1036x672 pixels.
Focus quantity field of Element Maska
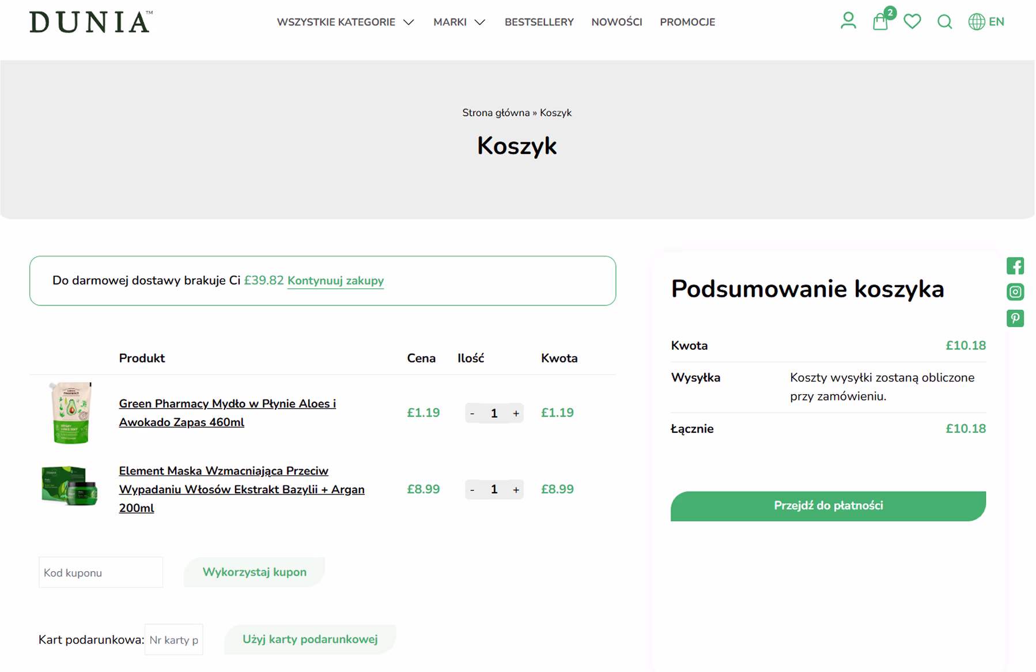click(x=494, y=489)
